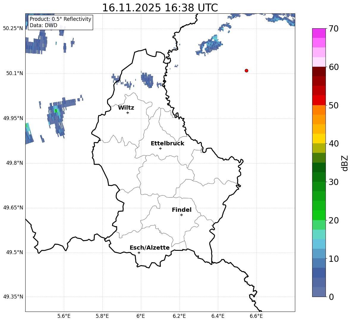This screenshot has width=352, height=322.
Task: Click the 49.8°N latitude label
Action: (x=15, y=163)
